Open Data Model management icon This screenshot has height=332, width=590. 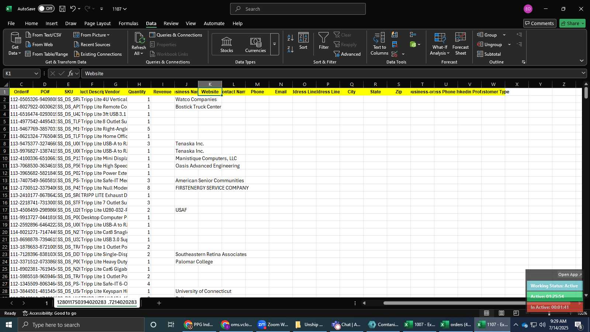(x=413, y=44)
